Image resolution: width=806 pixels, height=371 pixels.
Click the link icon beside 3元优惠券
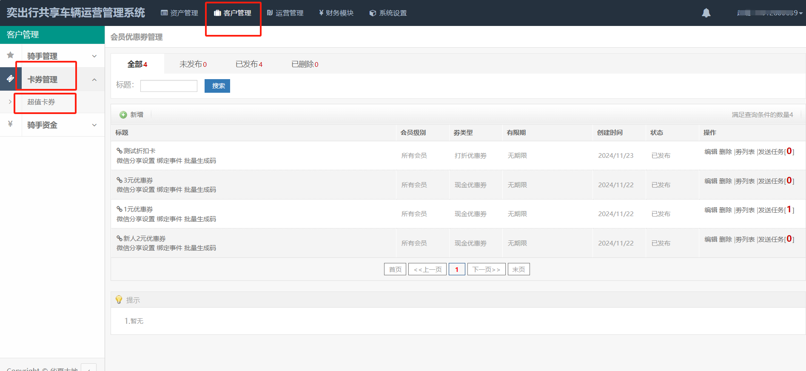coord(120,180)
